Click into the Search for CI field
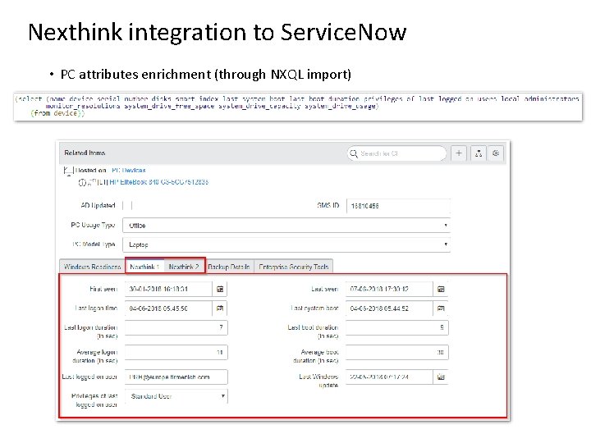 click(396, 153)
